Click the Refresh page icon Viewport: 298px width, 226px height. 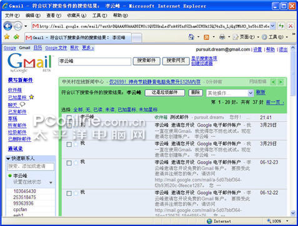click(x=281, y=26)
